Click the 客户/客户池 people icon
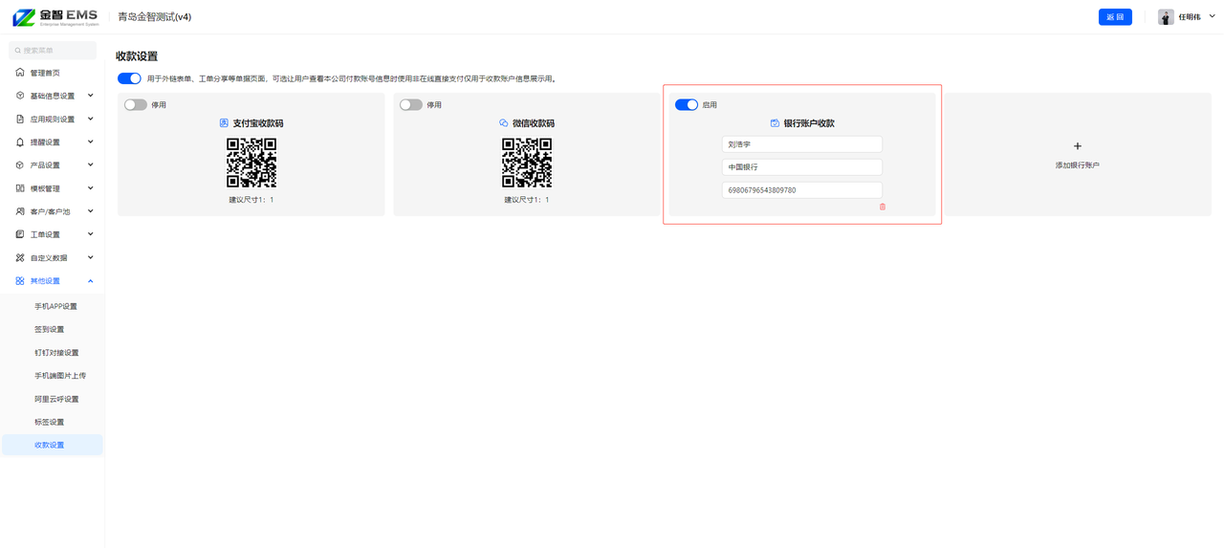 coord(20,211)
